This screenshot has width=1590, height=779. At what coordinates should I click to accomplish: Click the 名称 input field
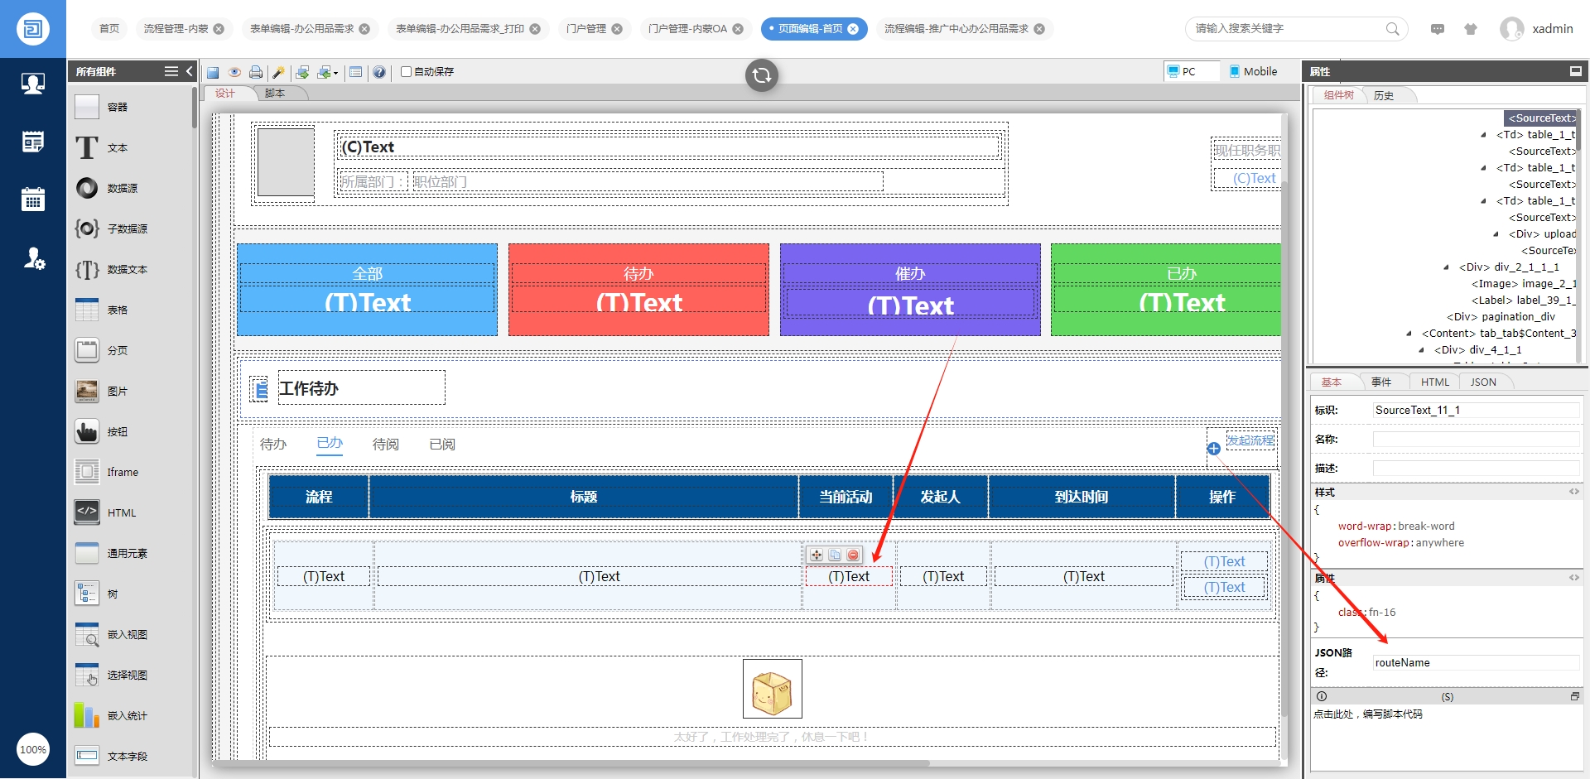click(1477, 439)
